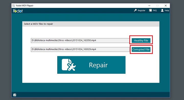The width and height of the screenshot is (184, 100).
Task: Click the 'Yodot MOV Repair' window title
Action: pyautogui.click(x=25, y=6)
